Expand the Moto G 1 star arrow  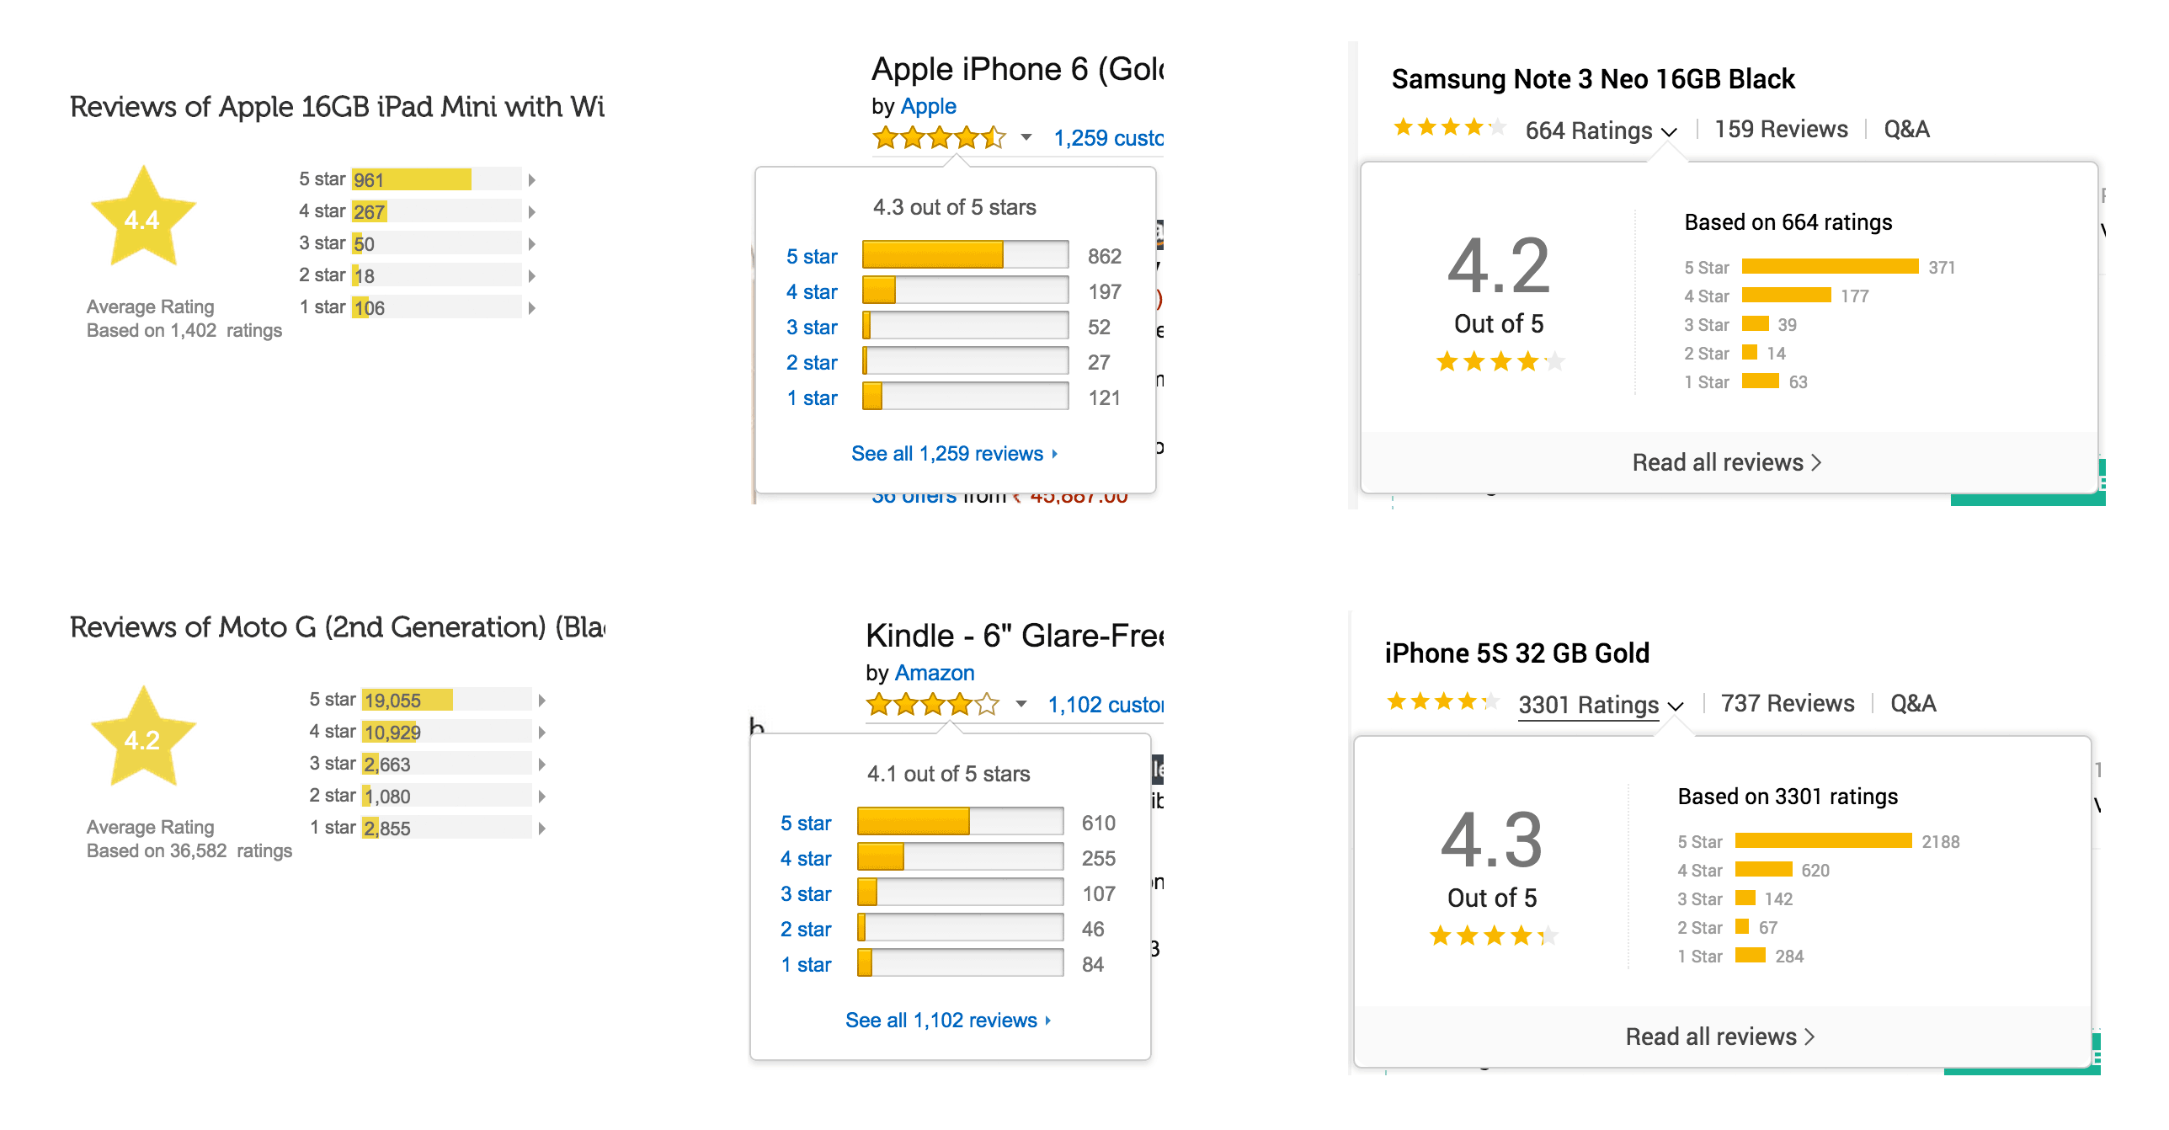pos(542,828)
